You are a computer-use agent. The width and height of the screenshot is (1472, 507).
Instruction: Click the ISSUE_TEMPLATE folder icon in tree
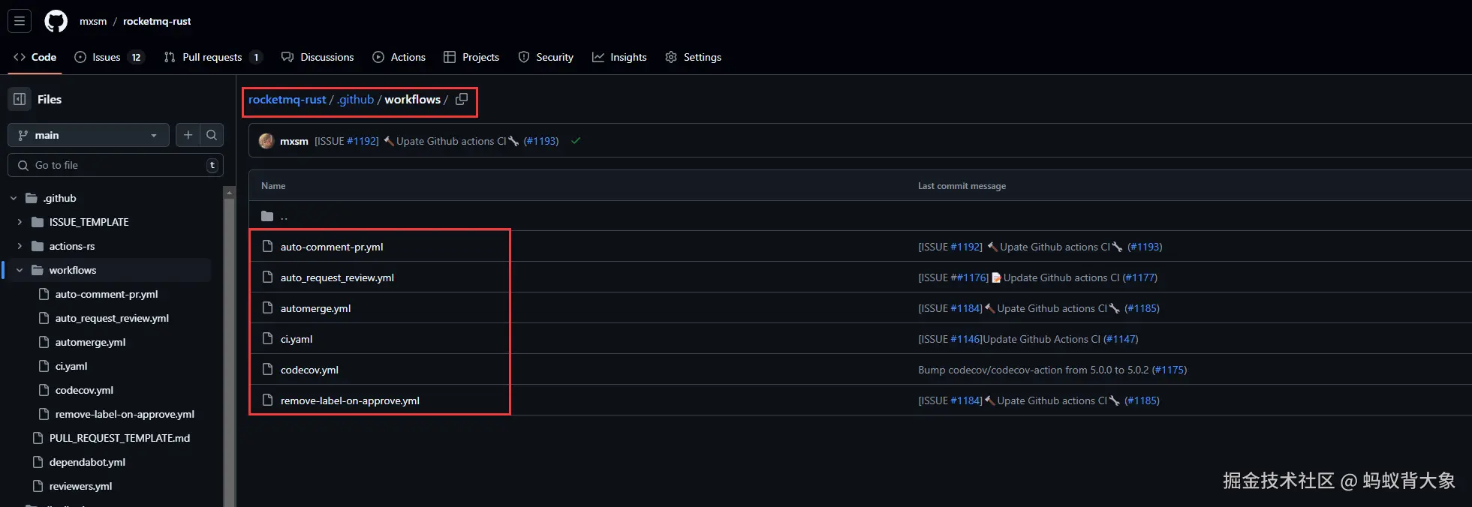[x=38, y=222]
